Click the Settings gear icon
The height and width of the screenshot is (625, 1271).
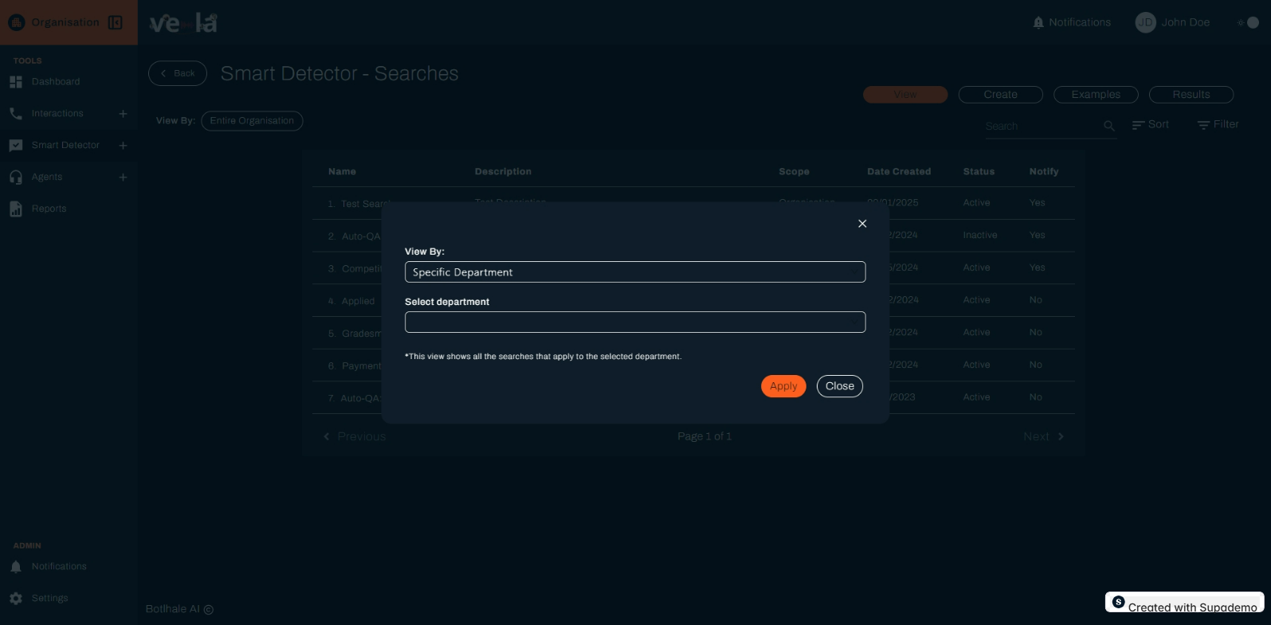click(x=16, y=598)
